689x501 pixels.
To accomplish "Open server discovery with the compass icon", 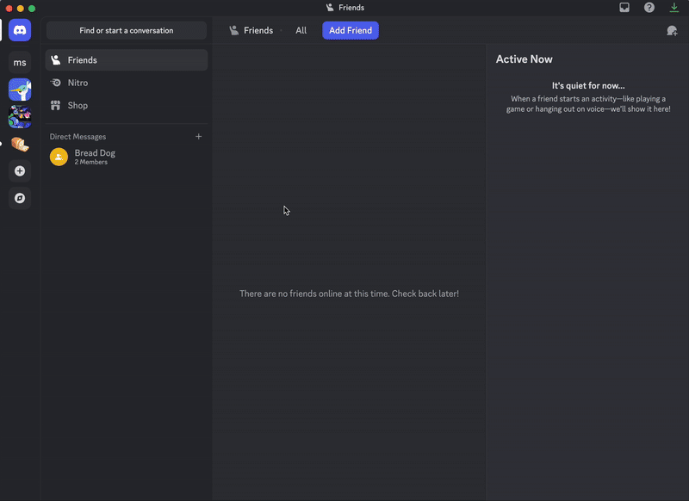I will click(x=19, y=199).
